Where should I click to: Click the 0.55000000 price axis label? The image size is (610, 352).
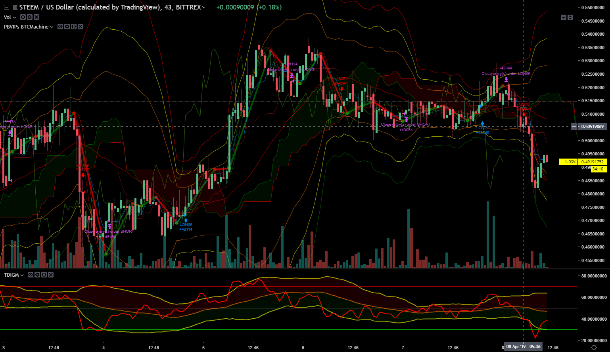point(593,8)
